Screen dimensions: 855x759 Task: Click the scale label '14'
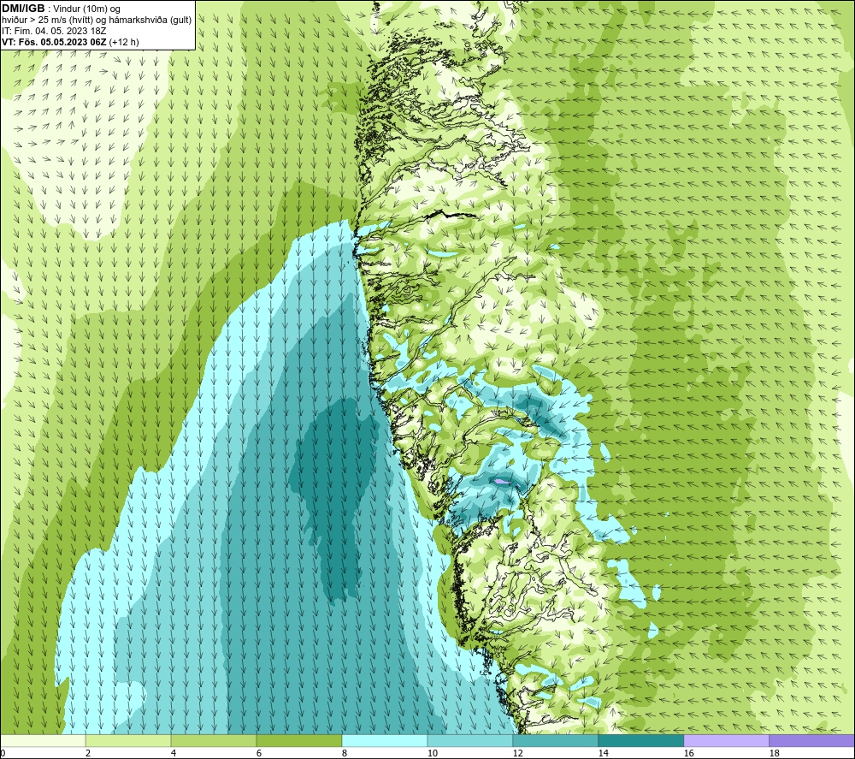coord(603,754)
